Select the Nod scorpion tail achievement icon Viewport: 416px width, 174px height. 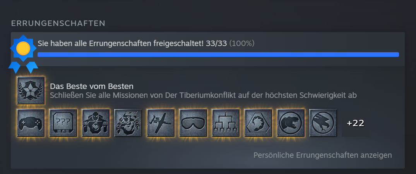[258, 123]
